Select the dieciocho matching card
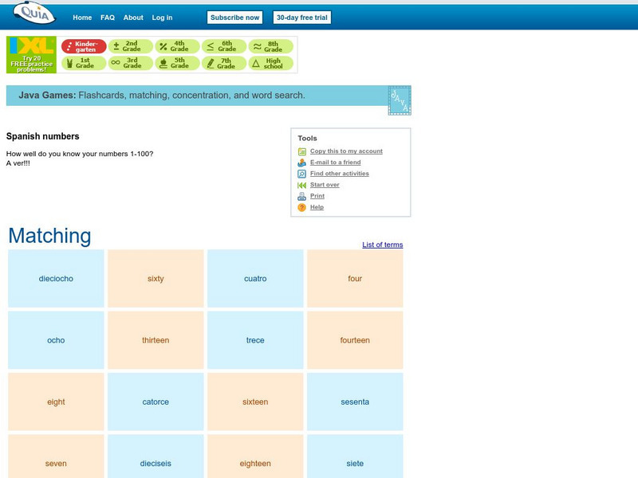Viewport: 638px width, 478px height. tap(55, 278)
